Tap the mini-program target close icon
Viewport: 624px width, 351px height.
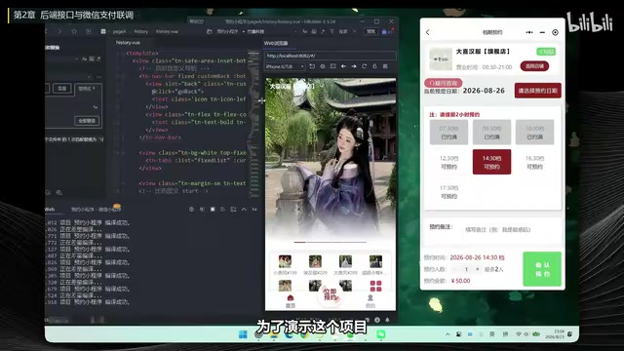[555, 32]
